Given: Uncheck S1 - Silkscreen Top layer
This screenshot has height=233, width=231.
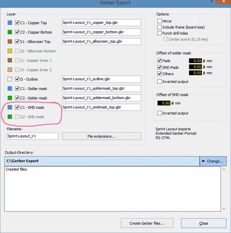Looking at the screenshot, I should [17, 41].
